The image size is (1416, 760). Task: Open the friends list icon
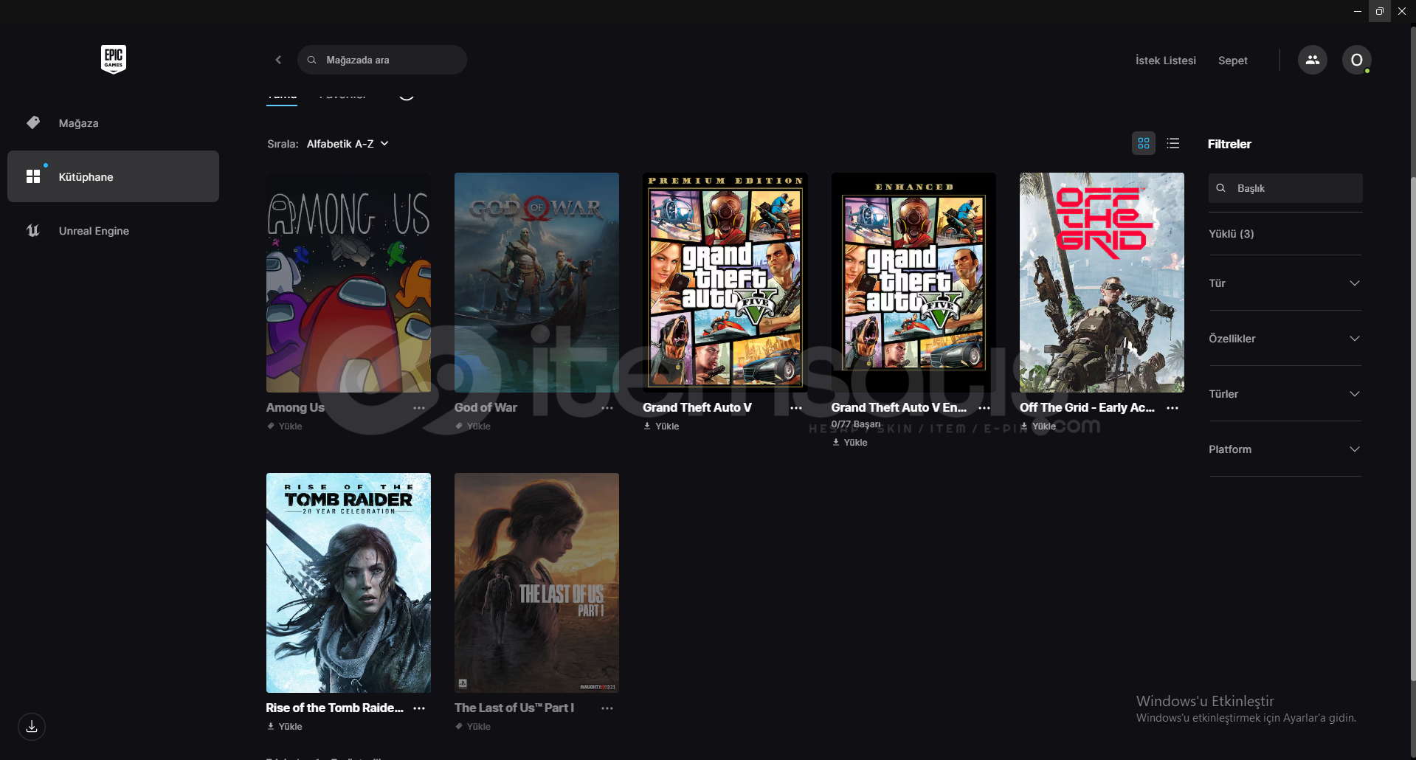(1313, 60)
